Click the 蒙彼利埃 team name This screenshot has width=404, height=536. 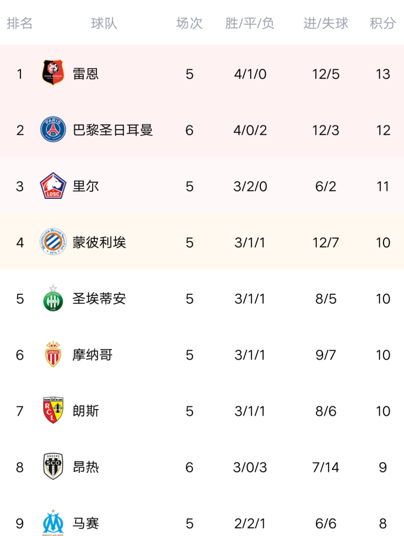point(99,242)
